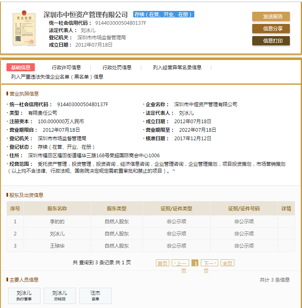Jump to 末页 in pagination

click(228, 263)
